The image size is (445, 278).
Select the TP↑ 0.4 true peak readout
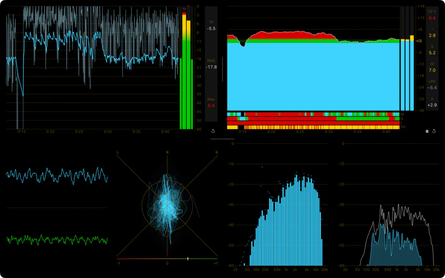(432, 15)
